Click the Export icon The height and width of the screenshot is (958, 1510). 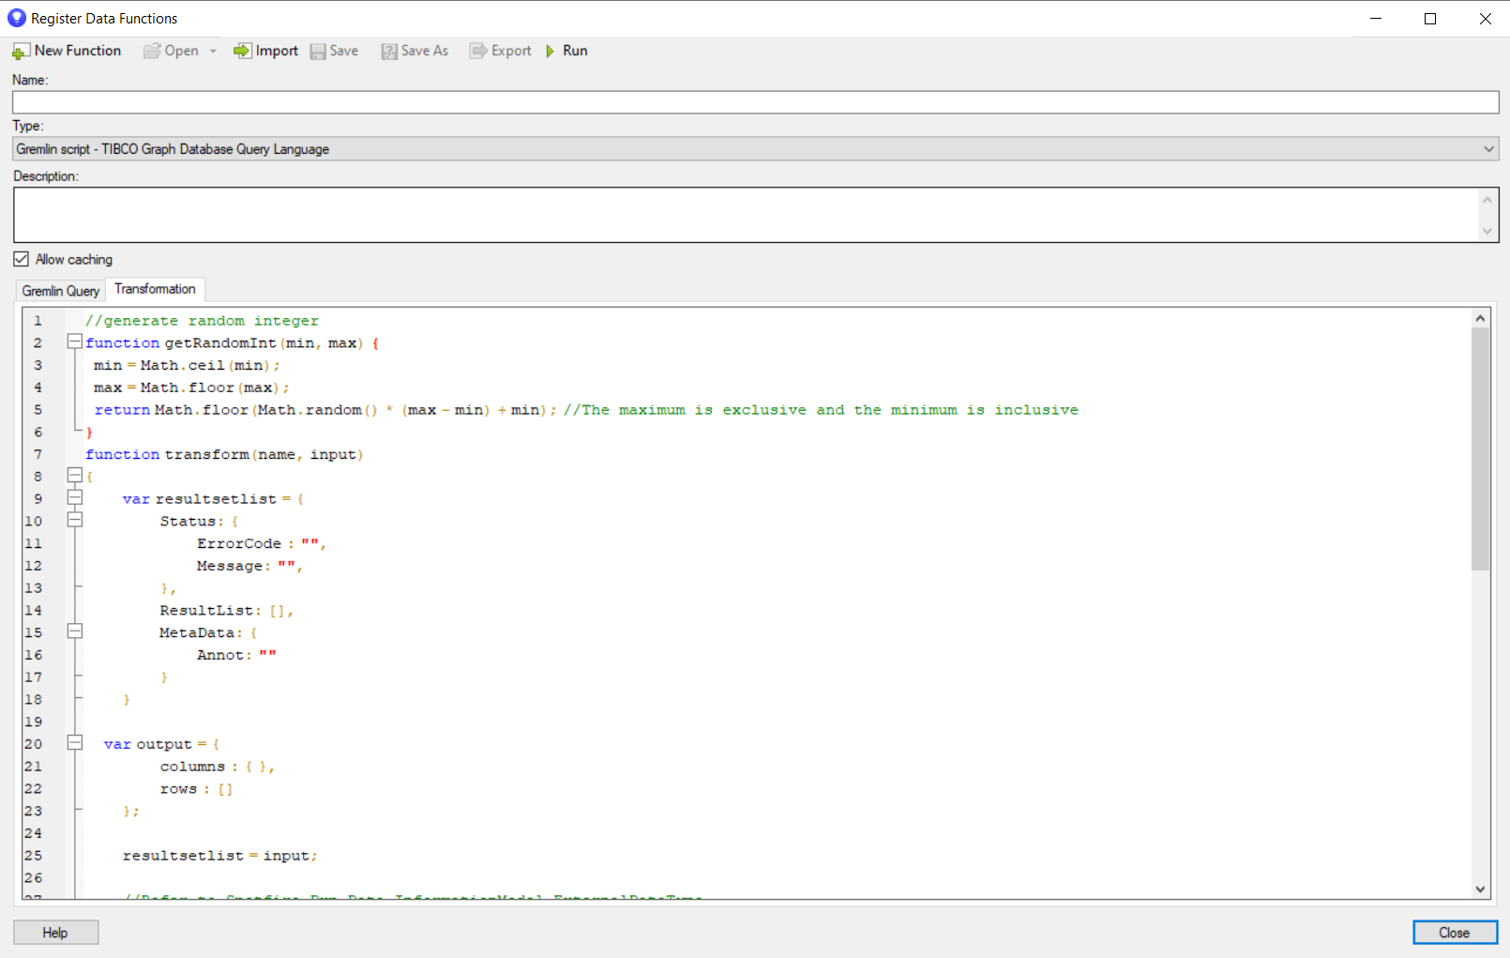478,52
